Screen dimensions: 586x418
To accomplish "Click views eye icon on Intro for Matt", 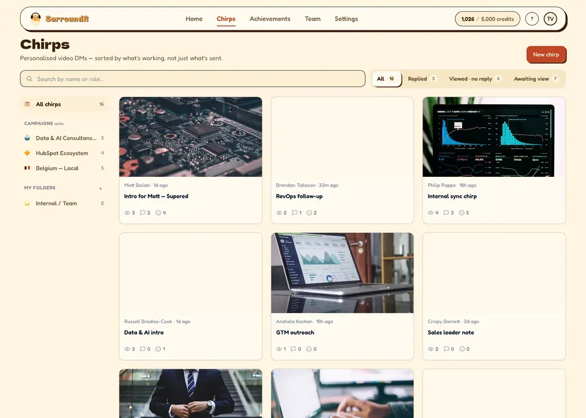I will 127,213.
